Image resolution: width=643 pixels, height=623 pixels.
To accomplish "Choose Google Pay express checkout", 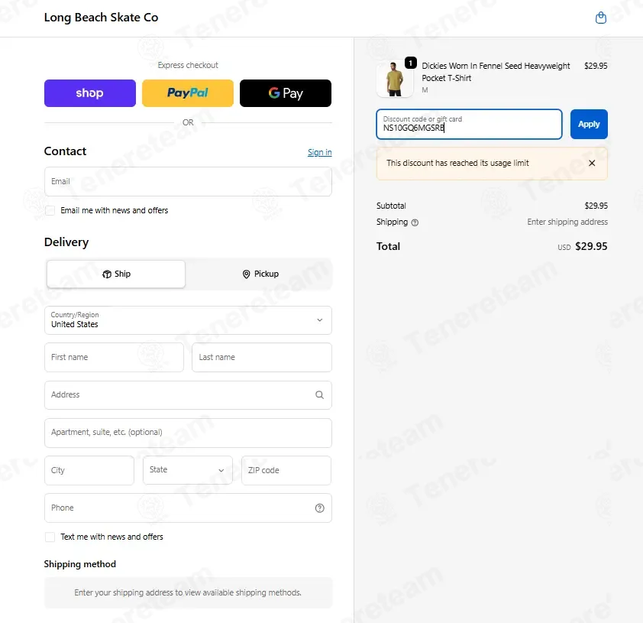I will tap(286, 93).
